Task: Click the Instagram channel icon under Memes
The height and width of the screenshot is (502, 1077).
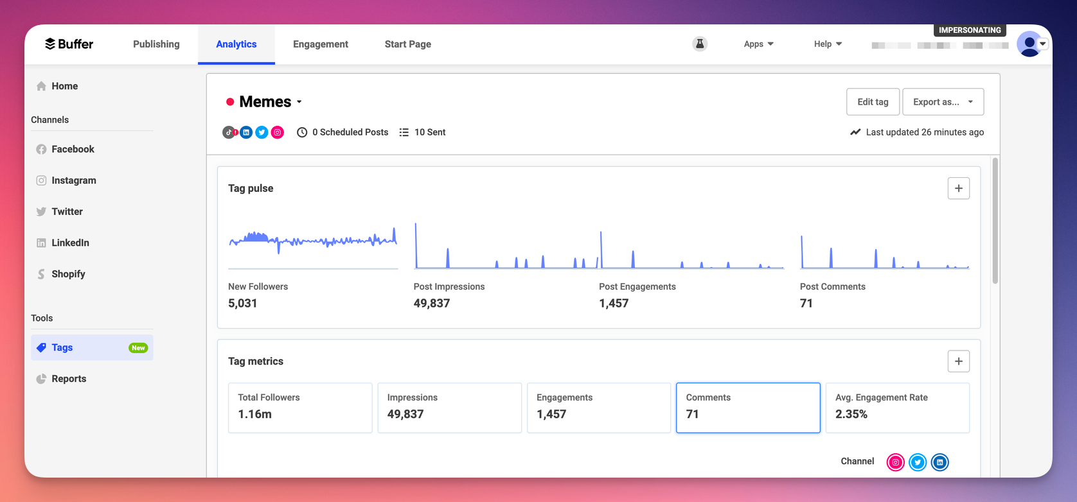Action: click(x=278, y=132)
